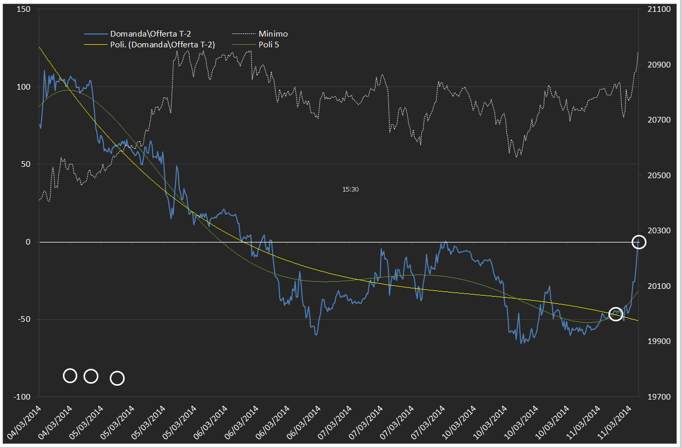Click the 15:30 data label
Screen dimensions: 682x448
[350, 189]
